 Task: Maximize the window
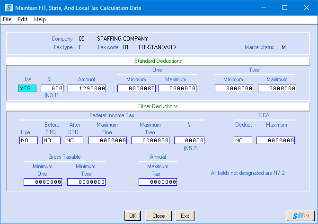(x=284, y=8)
